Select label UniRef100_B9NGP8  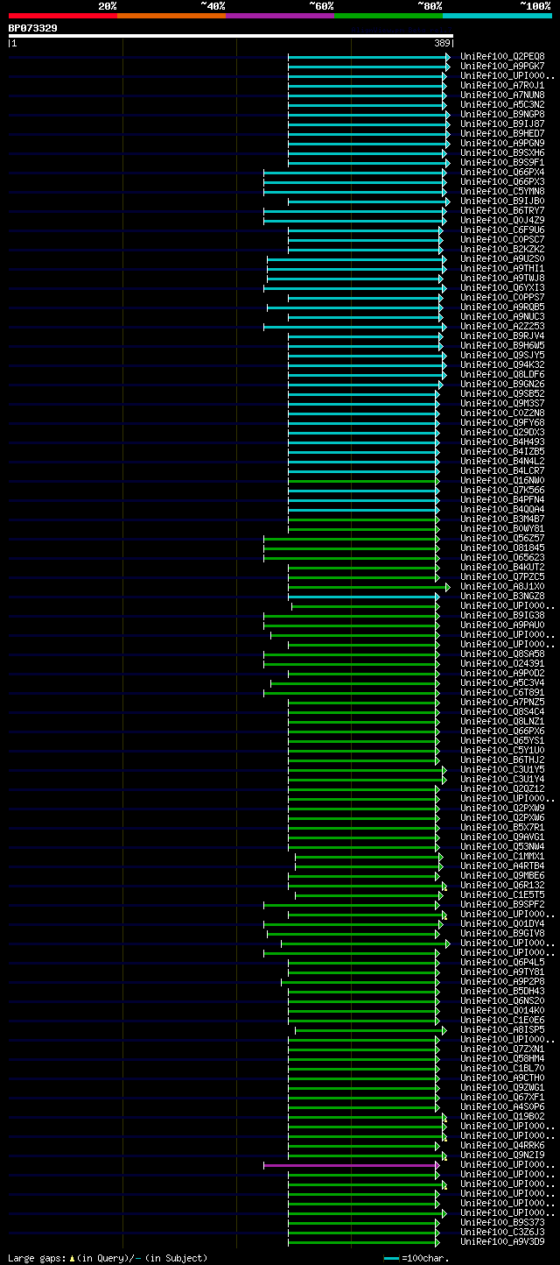tap(502, 114)
